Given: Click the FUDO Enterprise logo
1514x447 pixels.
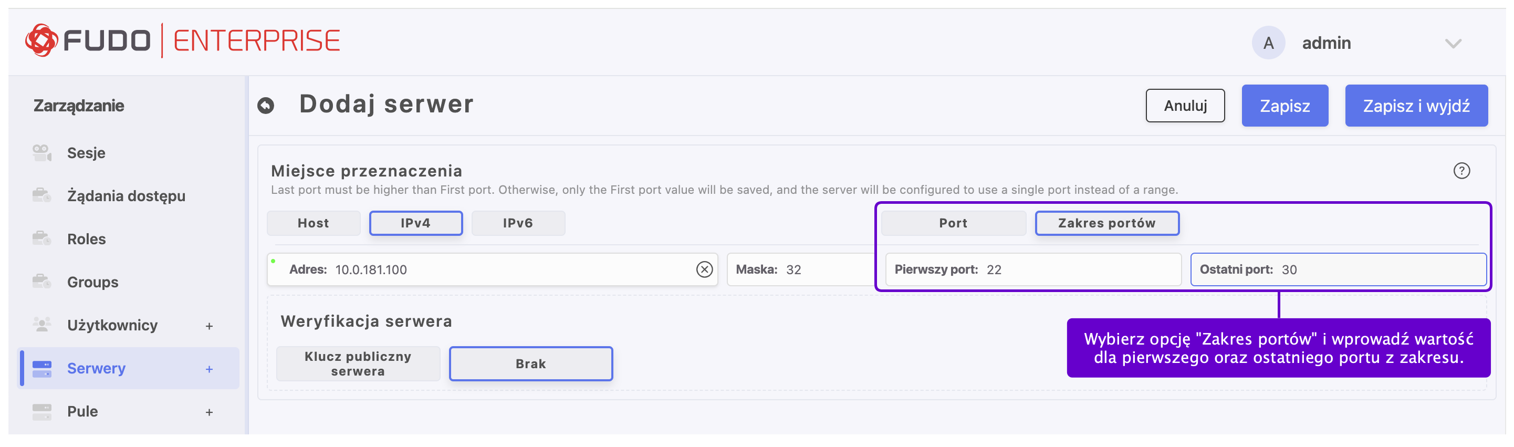Looking at the screenshot, I should coord(183,40).
